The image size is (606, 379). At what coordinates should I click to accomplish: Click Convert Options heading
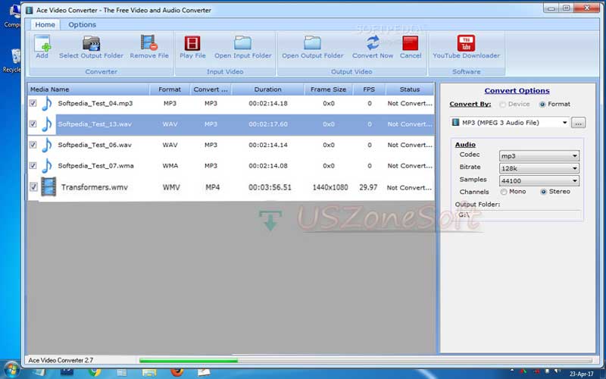pyautogui.click(x=517, y=90)
